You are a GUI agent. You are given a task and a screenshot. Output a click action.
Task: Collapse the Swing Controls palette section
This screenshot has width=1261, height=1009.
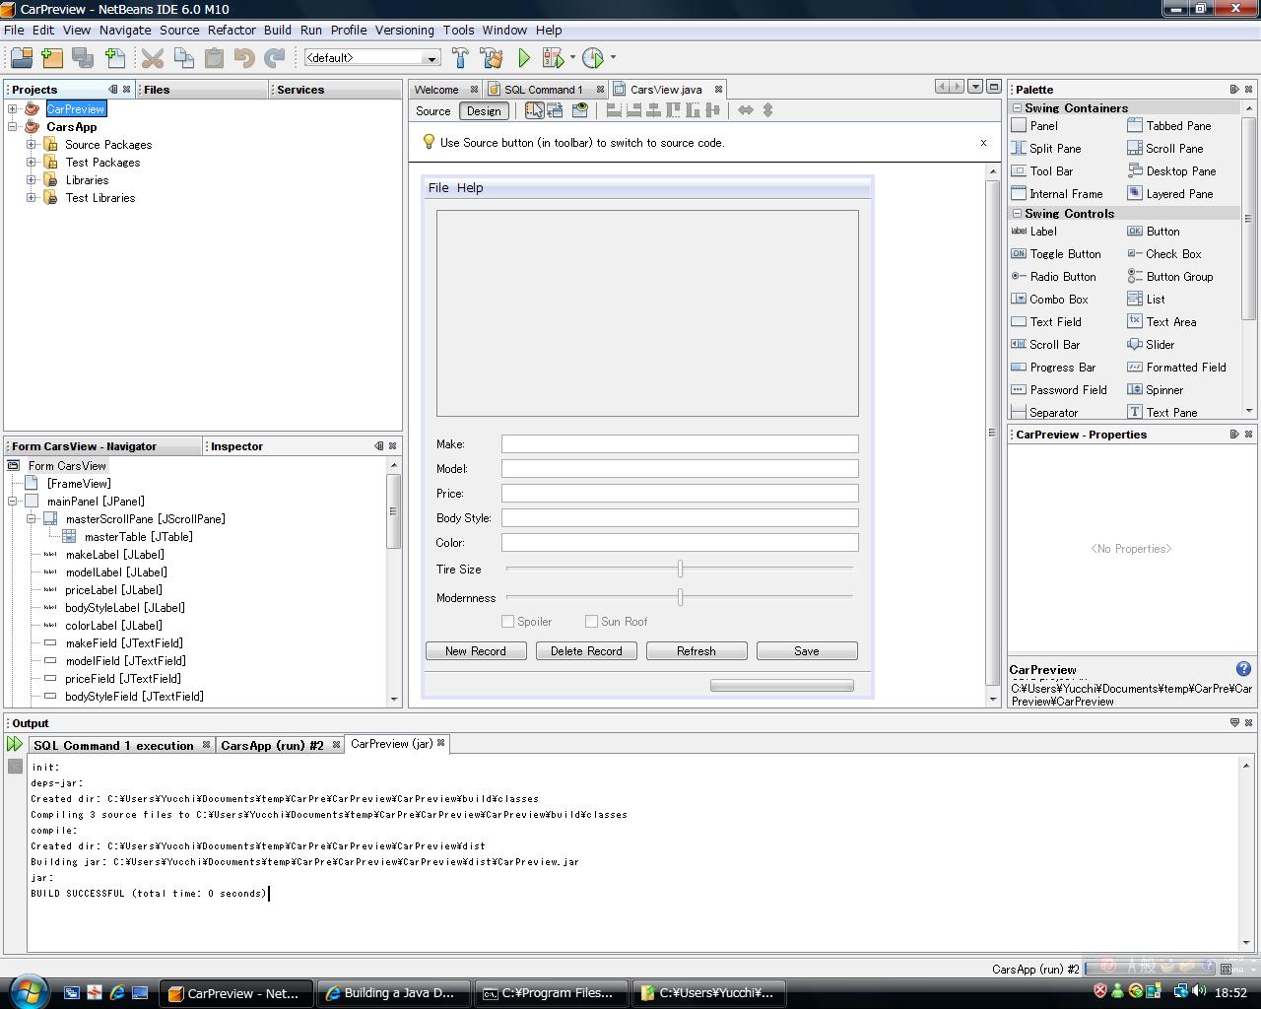point(1018,214)
